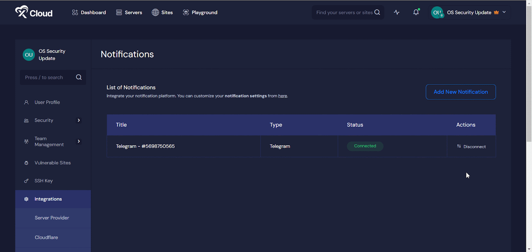Expand the Team Management chevron
The width and height of the screenshot is (532, 252).
coord(79,141)
